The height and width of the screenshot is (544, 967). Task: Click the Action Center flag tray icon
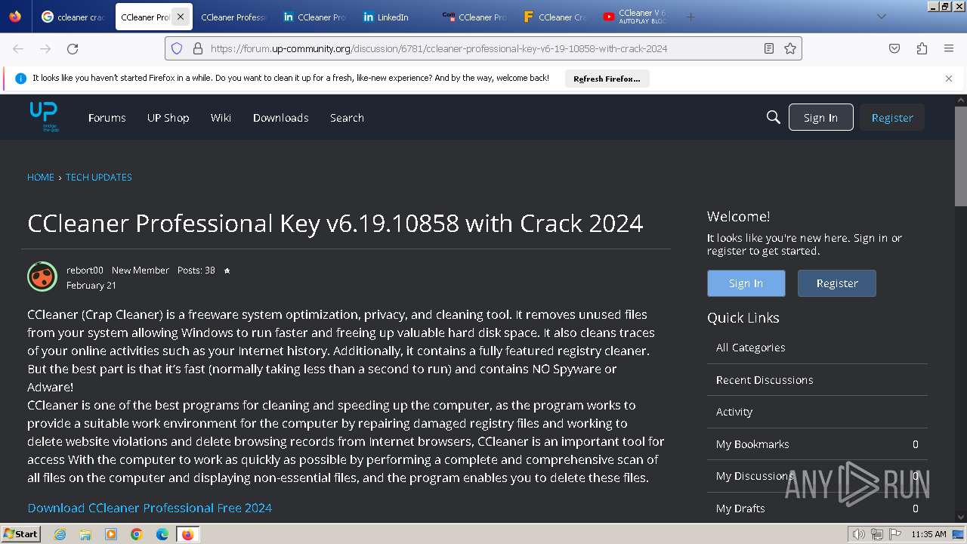click(894, 534)
